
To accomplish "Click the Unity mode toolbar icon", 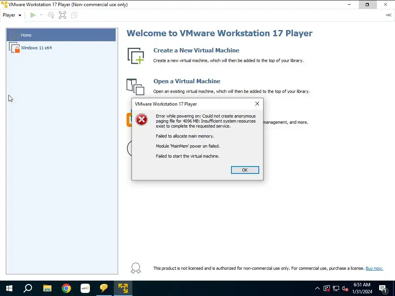I will pyautogui.click(x=74, y=15).
